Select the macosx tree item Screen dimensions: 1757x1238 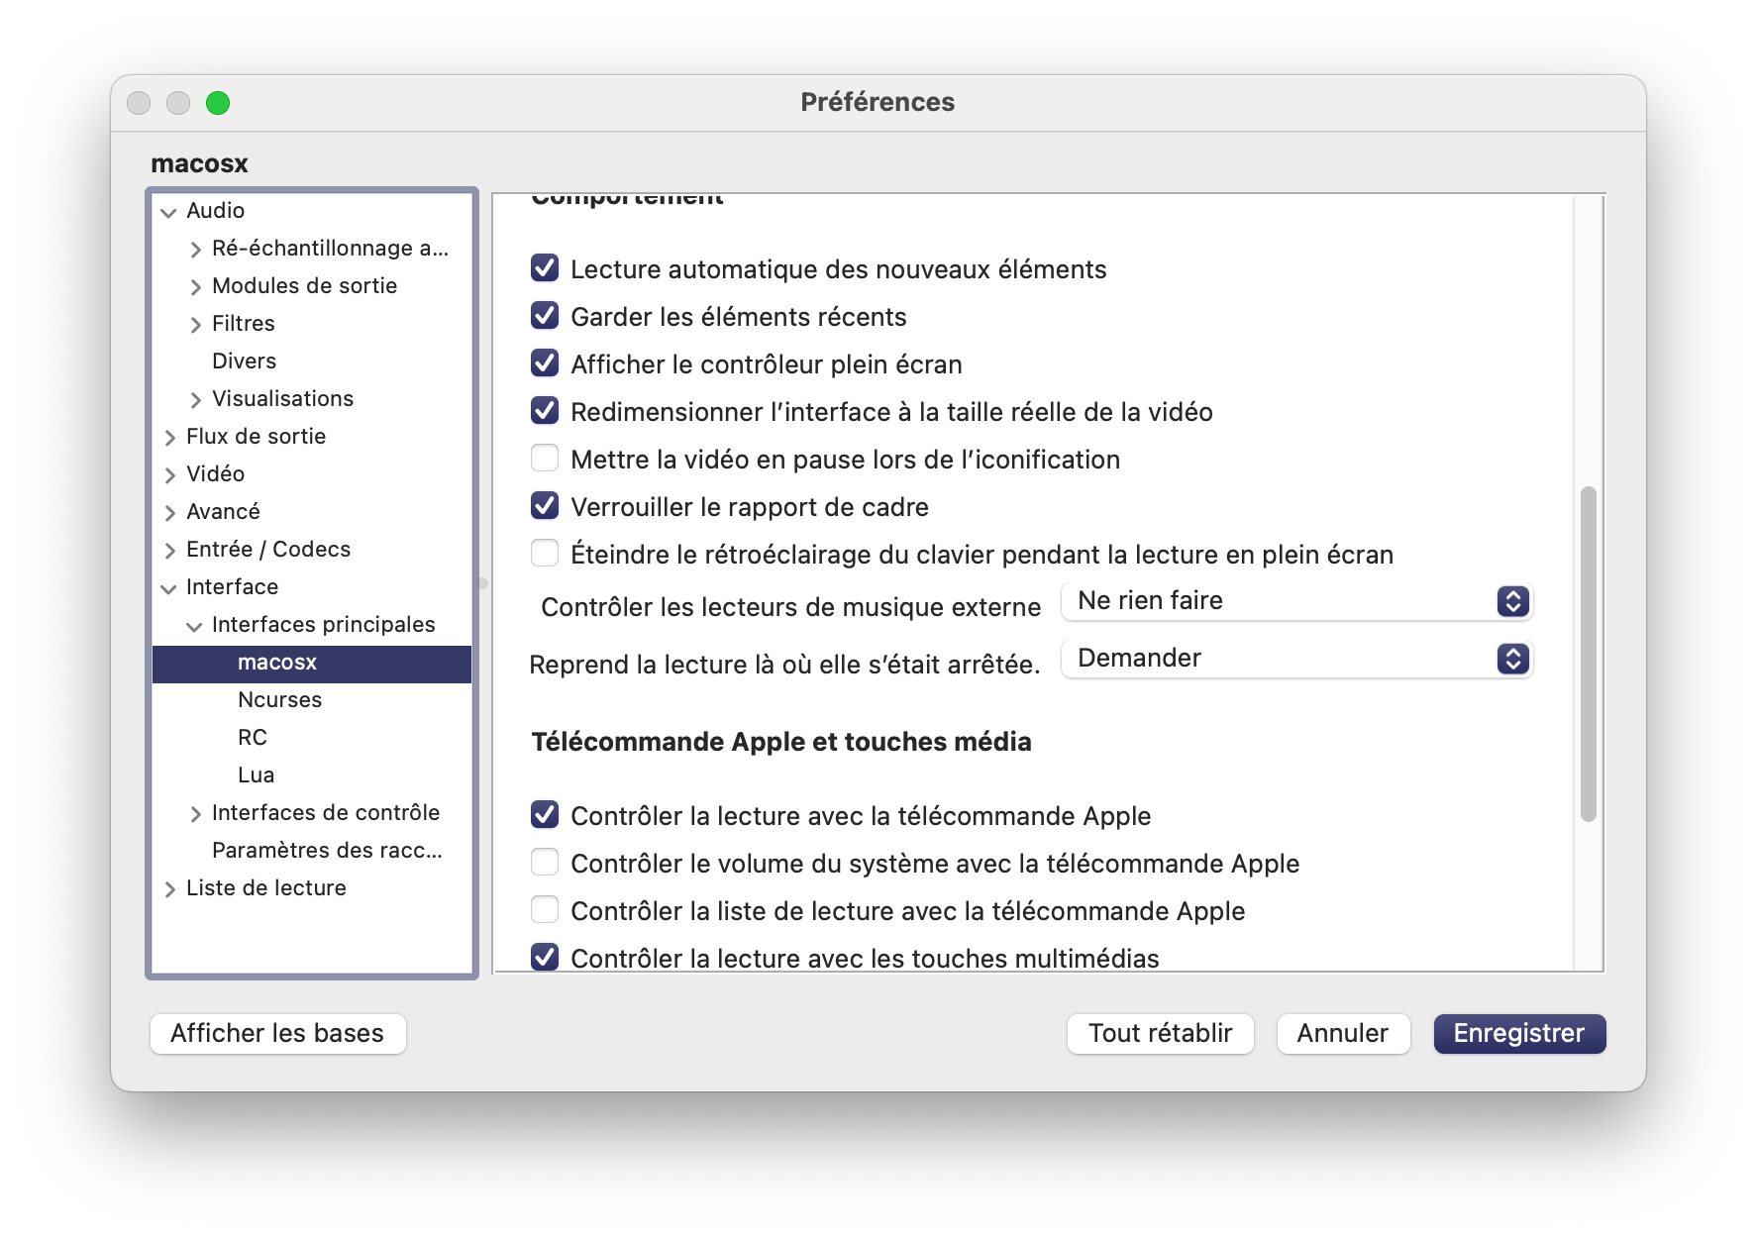[312, 663]
